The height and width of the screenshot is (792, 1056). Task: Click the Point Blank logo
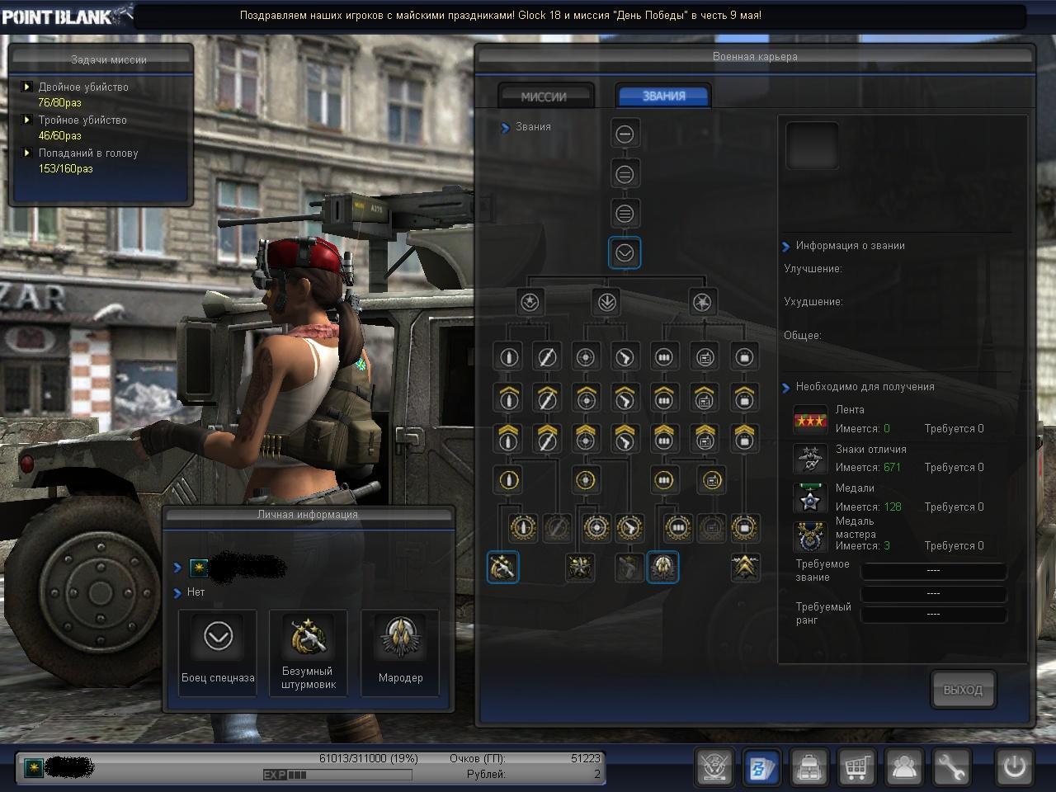(66, 15)
